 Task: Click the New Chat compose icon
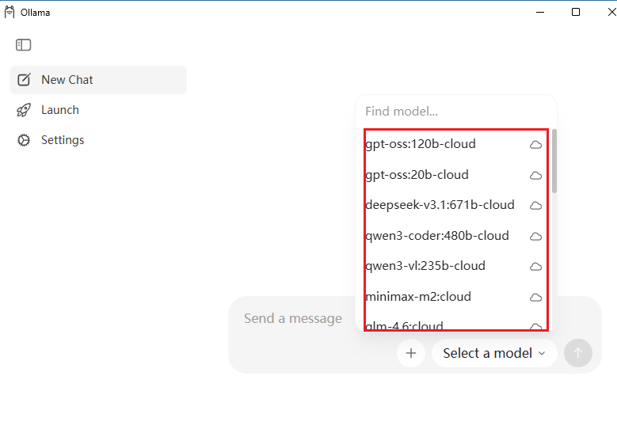point(24,80)
